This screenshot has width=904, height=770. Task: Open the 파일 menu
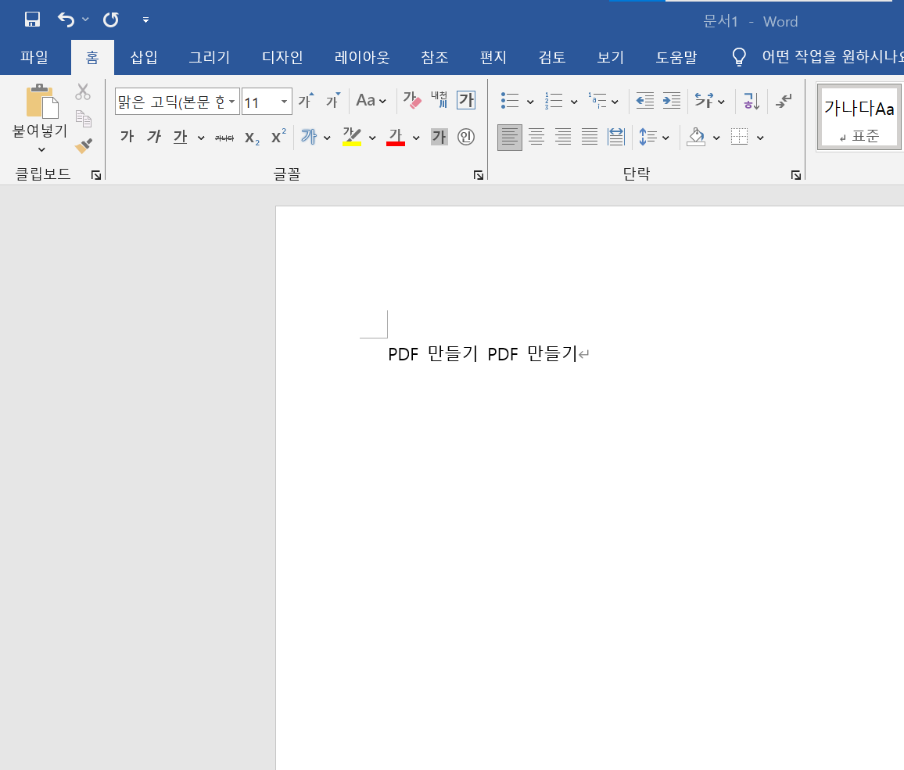pos(34,57)
